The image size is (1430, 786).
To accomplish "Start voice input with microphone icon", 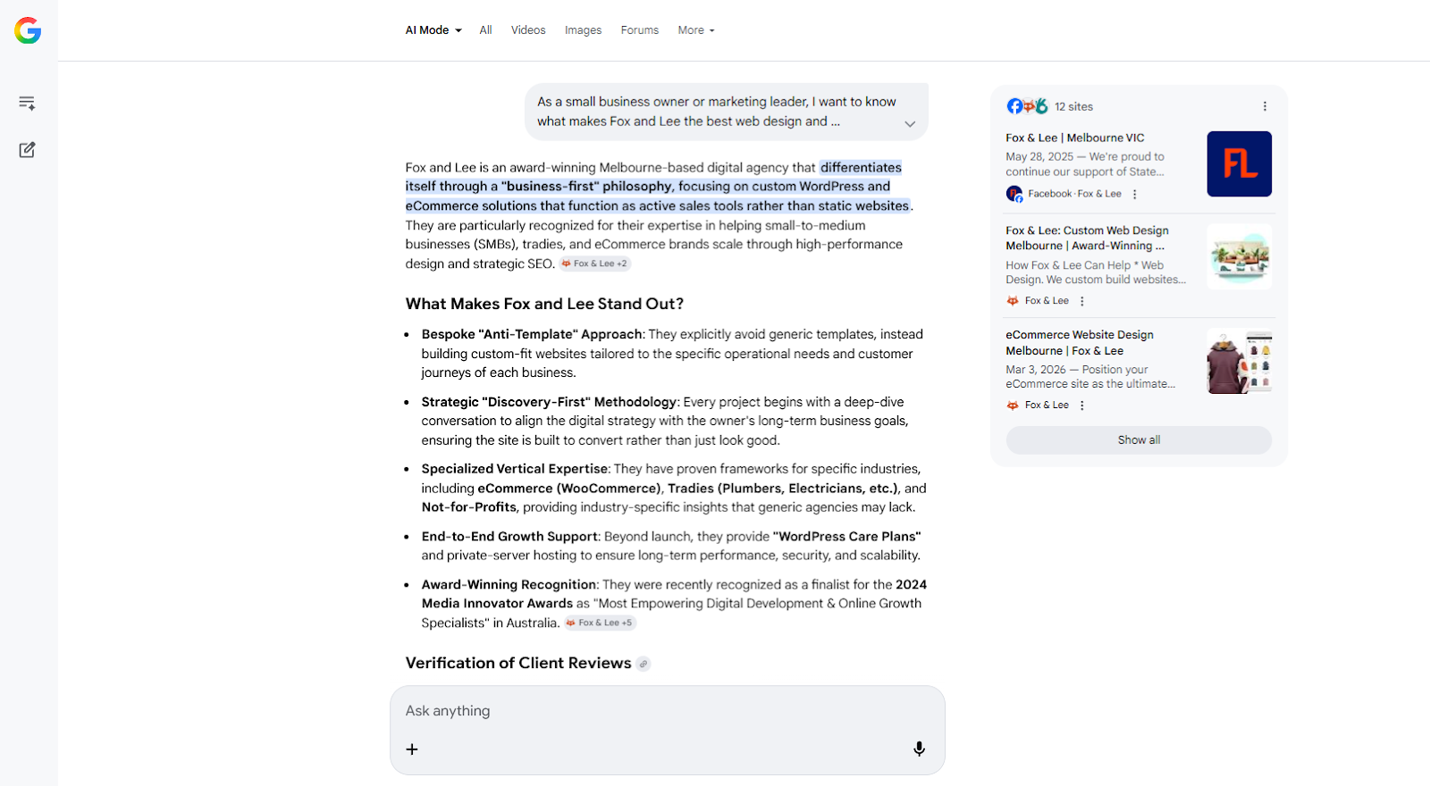I will click(x=919, y=749).
